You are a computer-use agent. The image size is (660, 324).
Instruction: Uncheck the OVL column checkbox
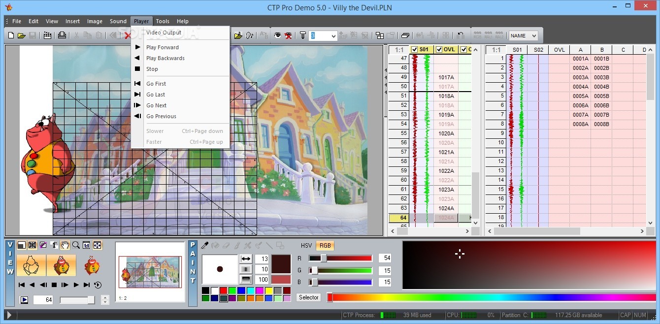click(x=439, y=49)
